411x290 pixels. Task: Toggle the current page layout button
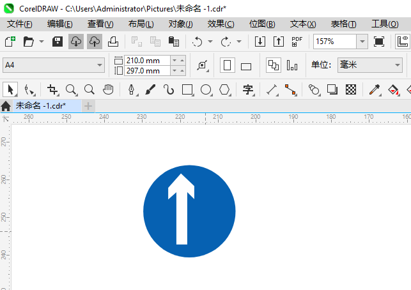point(292,65)
